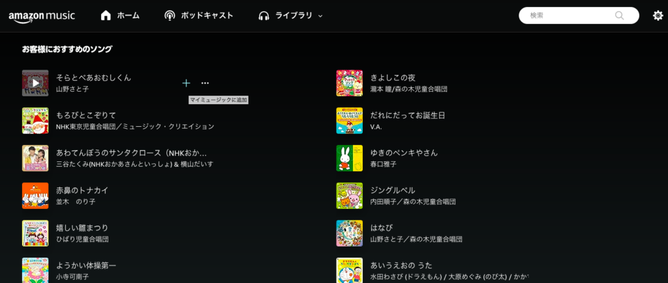Click the magnifying glass search icon
Screen dimensions: 668x283
pyautogui.click(x=620, y=16)
